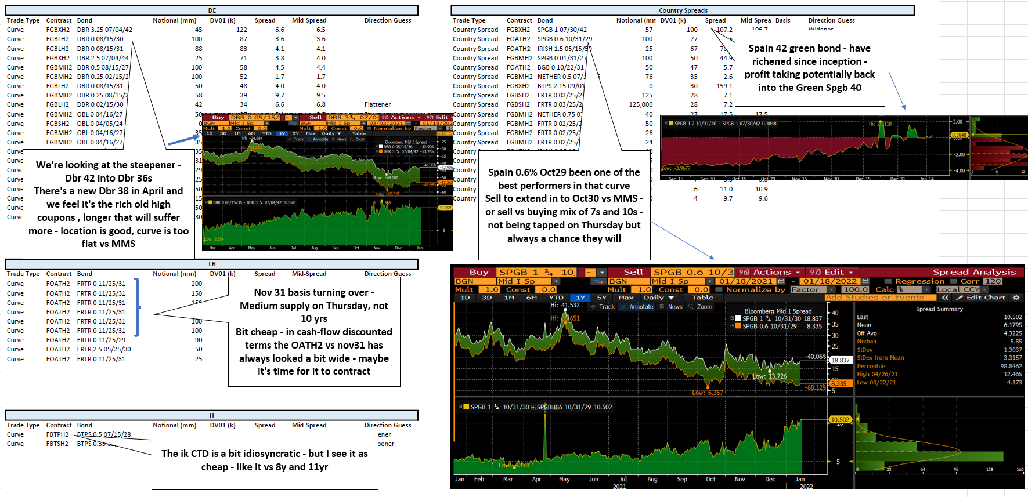1028x497 pixels.
Task: Click Buy label in SPGB chart header
Action: point(478,272)
